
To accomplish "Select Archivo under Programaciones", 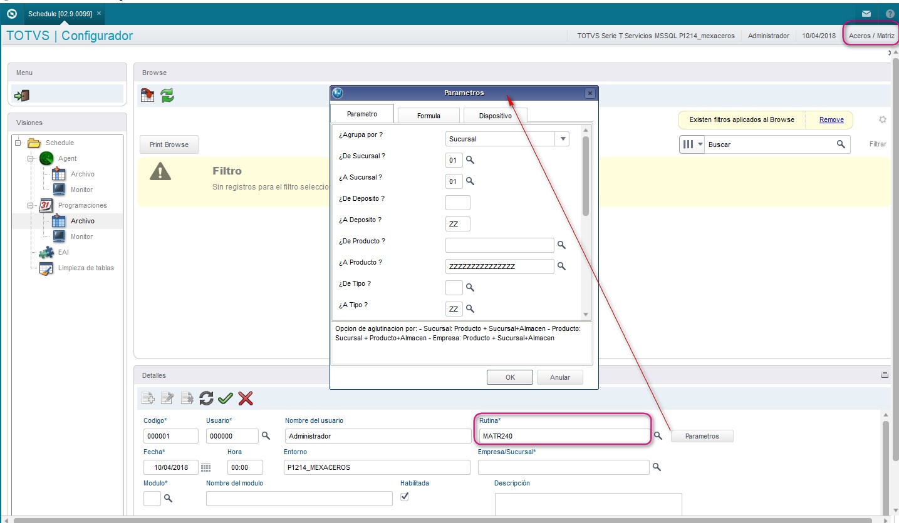I will (82, 221).
